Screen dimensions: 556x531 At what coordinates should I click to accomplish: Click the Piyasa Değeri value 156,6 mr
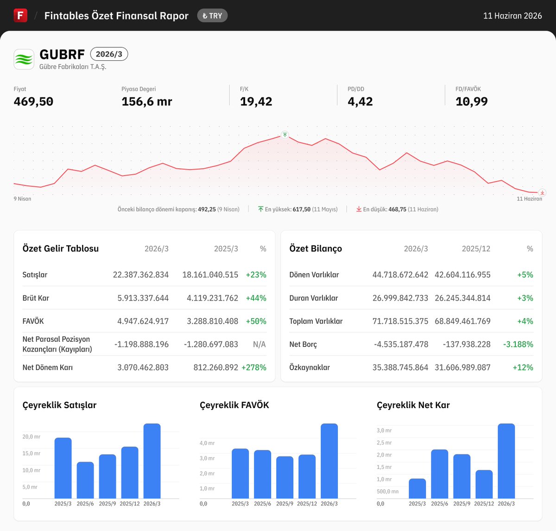147,102
